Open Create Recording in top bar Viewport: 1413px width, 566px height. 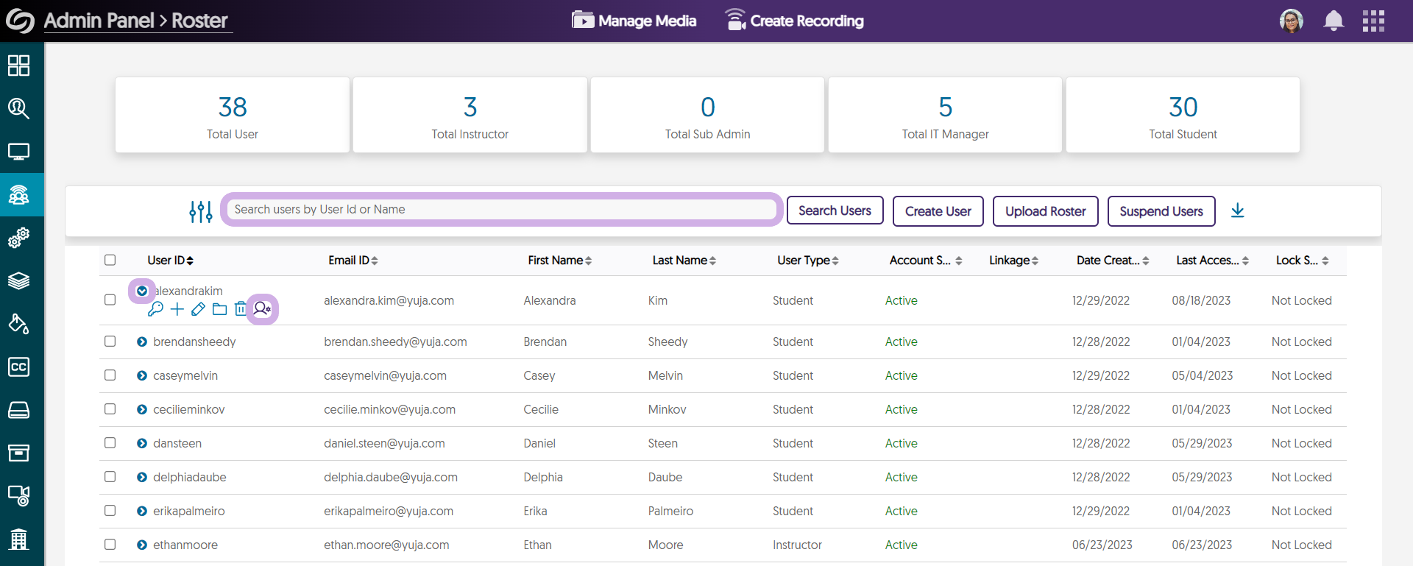coord(794,21)
